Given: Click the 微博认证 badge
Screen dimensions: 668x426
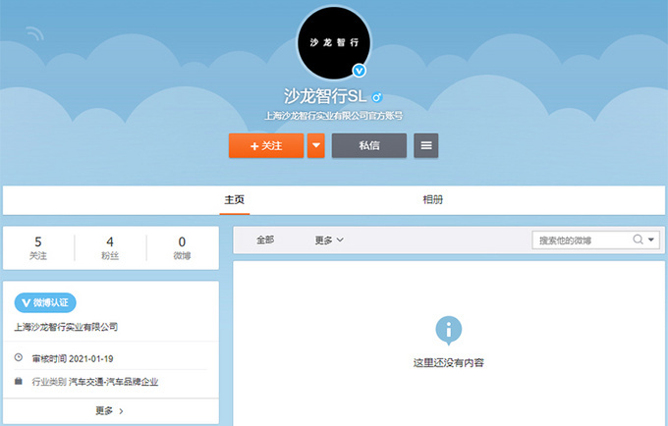Looking at the screenshot, I should tap(45, 302).
